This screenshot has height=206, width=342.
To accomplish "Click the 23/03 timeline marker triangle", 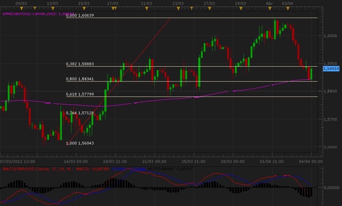I will [x=177, y=8].
